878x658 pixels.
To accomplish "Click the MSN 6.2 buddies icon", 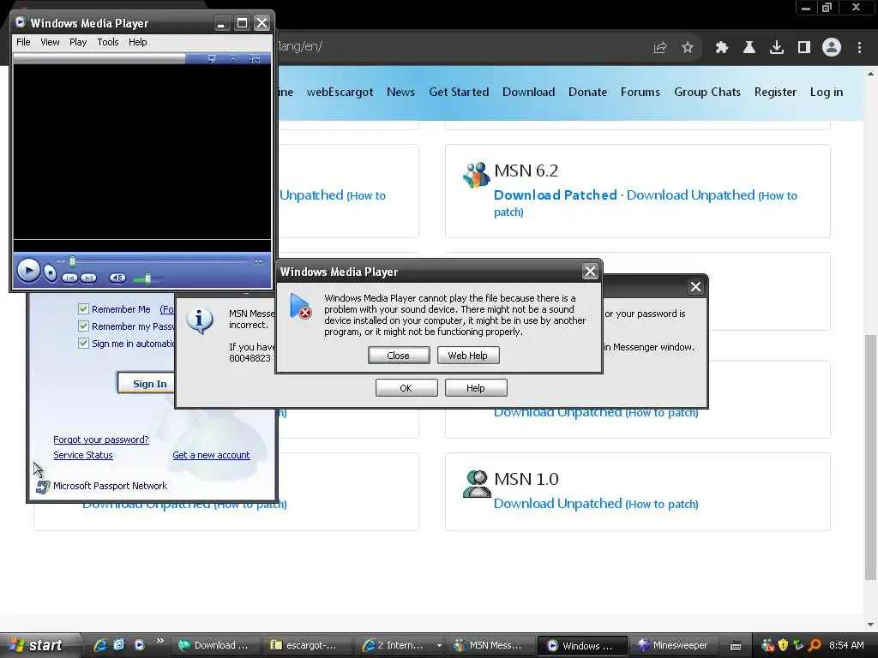I will coord(477,175).
